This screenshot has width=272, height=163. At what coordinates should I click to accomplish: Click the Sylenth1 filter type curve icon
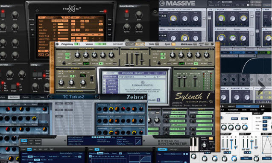[x=83, y=76]
